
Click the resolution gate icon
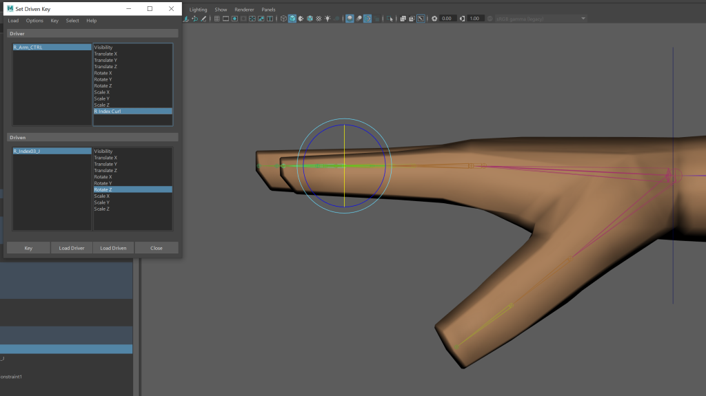[x=234, y=19]
